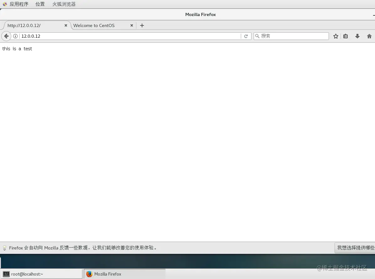Close the http://12.0.0.12/ tab
This screenshot has height=279, width=375.
point(66,25)
